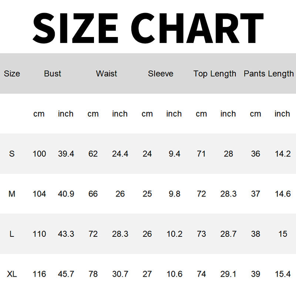Click the Waist column header

(x=107, y=74)
